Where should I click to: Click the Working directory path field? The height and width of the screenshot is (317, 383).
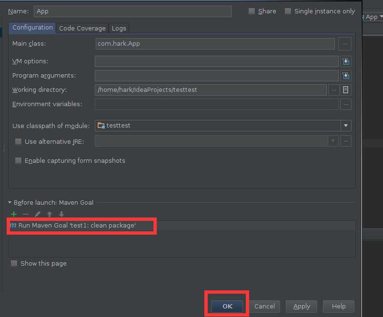click(211, 90)
